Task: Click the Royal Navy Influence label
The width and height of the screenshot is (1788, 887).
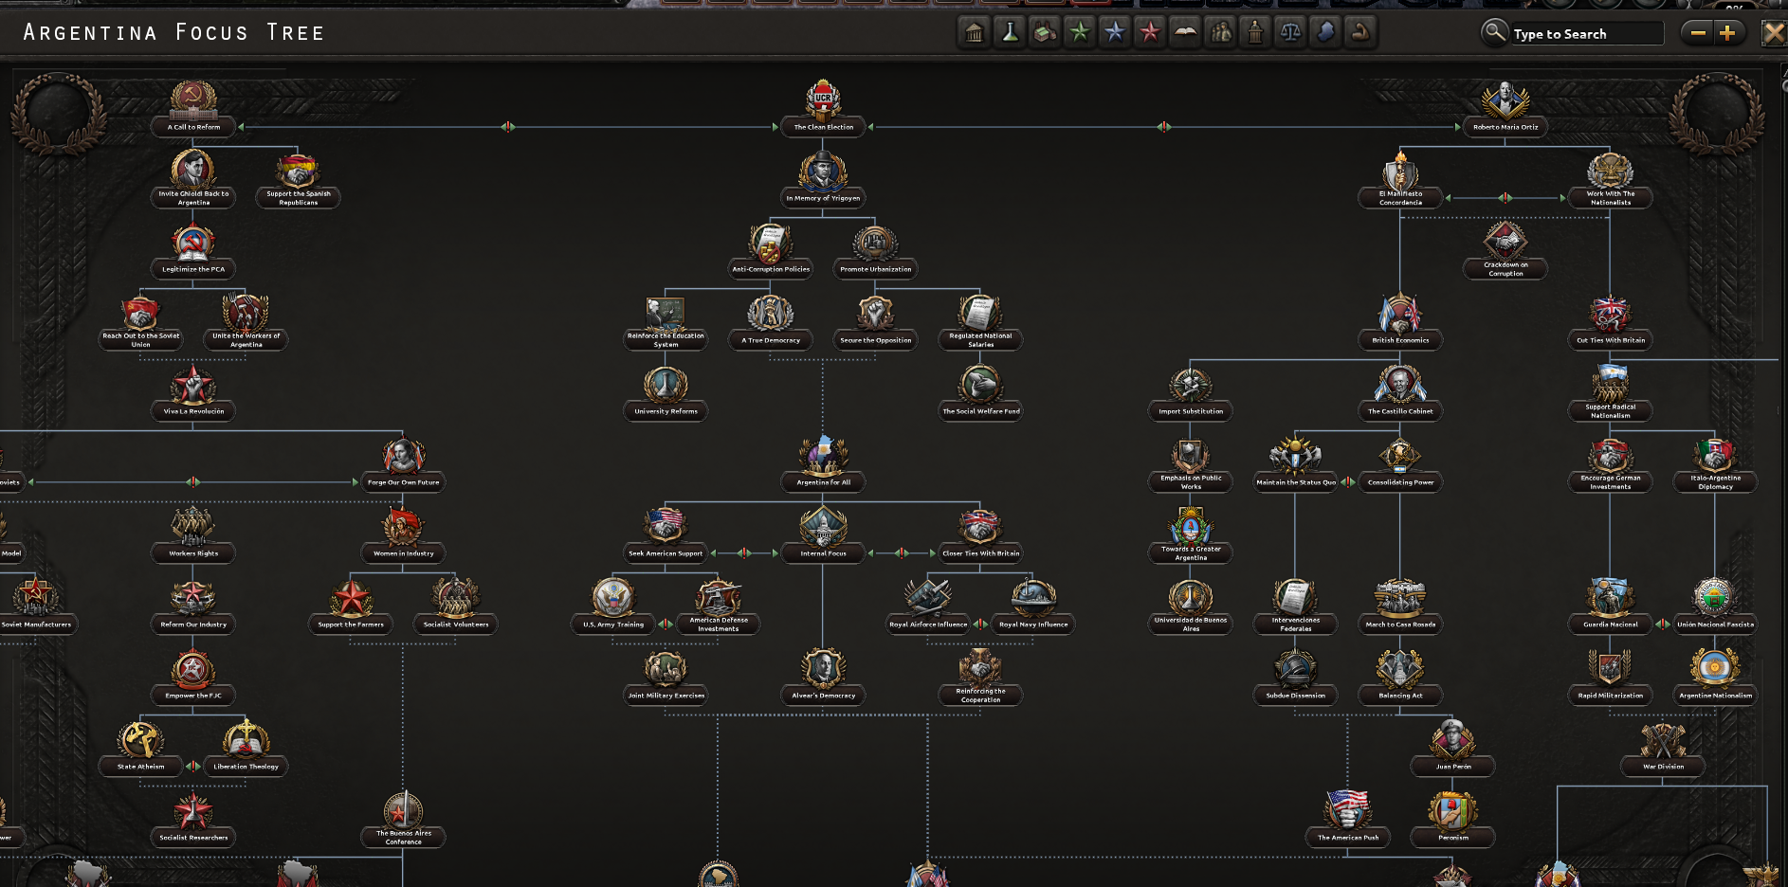Action: click(x=1033, y=625)
